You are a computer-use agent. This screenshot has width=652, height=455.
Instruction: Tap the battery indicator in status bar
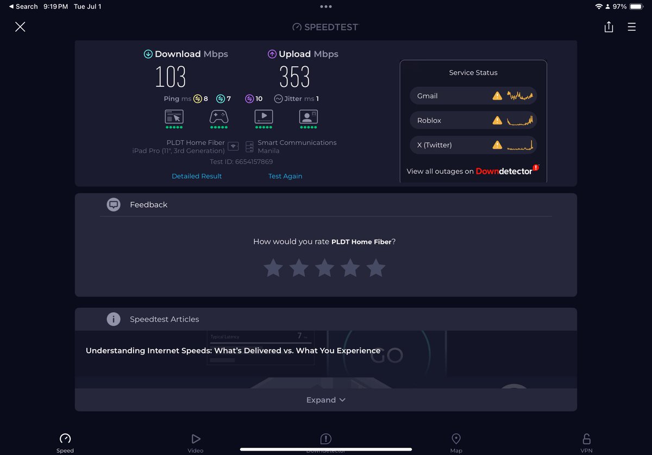636,7
